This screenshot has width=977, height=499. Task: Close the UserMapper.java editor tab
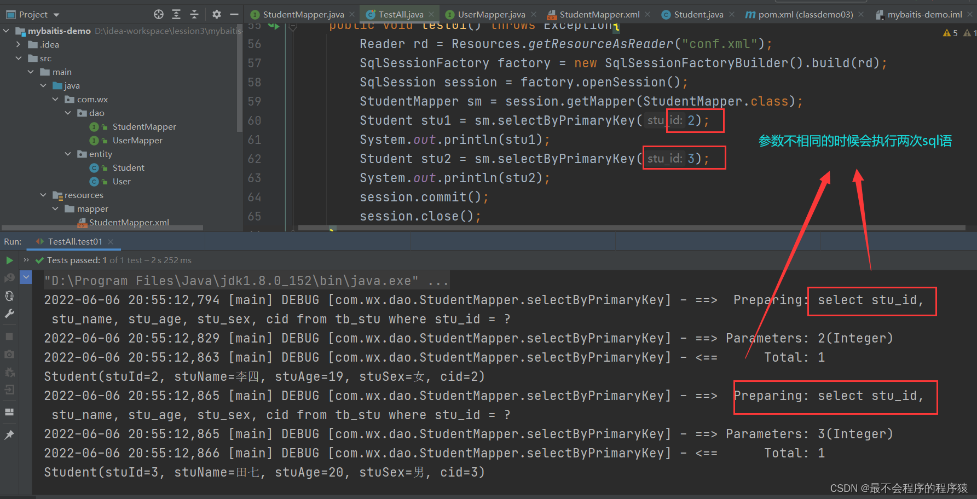534,14
